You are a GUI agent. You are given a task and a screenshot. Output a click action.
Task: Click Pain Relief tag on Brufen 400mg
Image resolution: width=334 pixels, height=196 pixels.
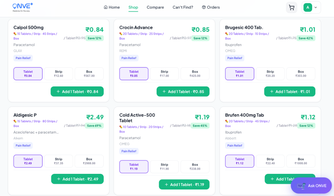[235, 145]
